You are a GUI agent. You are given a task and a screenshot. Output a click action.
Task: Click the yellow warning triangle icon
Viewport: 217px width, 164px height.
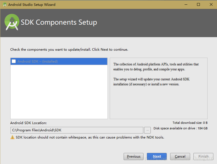pos(12,137)
